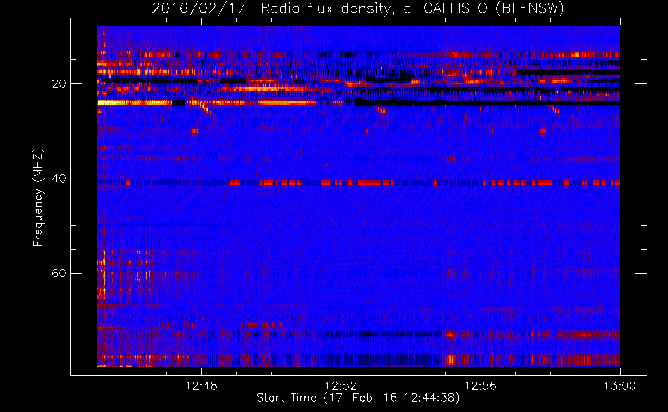This screenshot has width=668, height=412.
Task: Click the 12:48 time tick label
Action: [201, 386]
